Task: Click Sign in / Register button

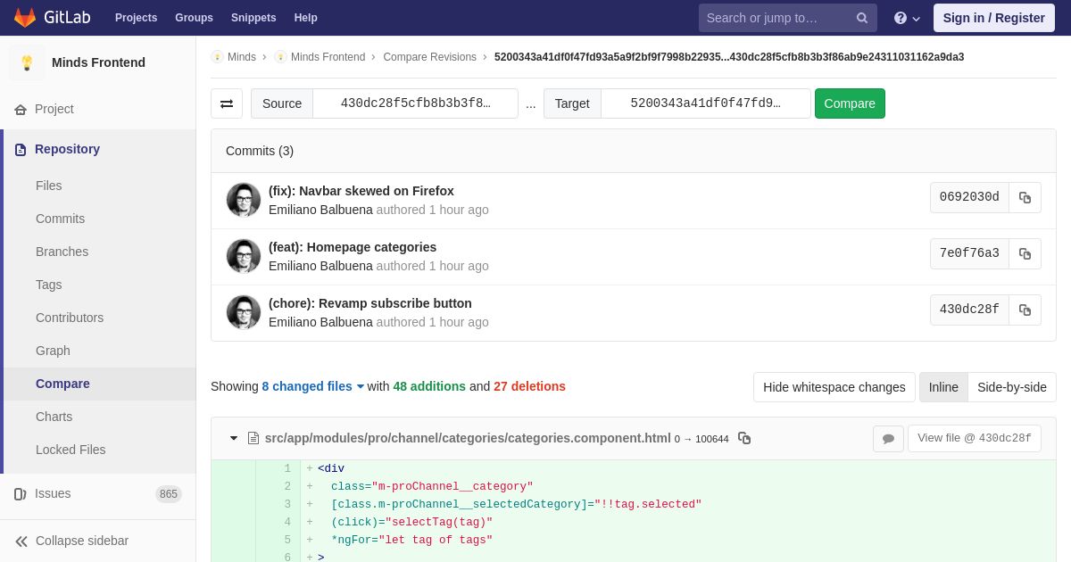Action: point(993,18)
